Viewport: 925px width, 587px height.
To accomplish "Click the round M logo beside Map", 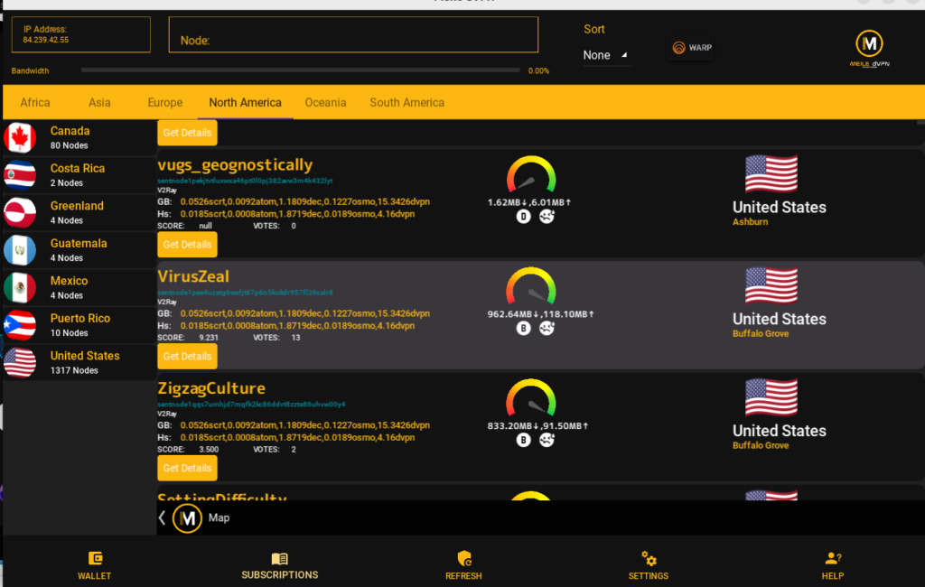I will tap(187, 518).
